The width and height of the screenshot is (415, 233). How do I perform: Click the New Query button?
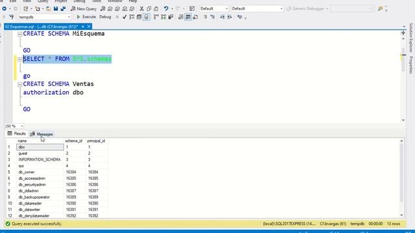[84, 8]
